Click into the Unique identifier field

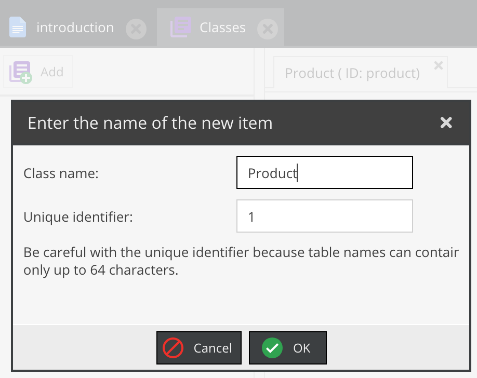pos(324,217)
